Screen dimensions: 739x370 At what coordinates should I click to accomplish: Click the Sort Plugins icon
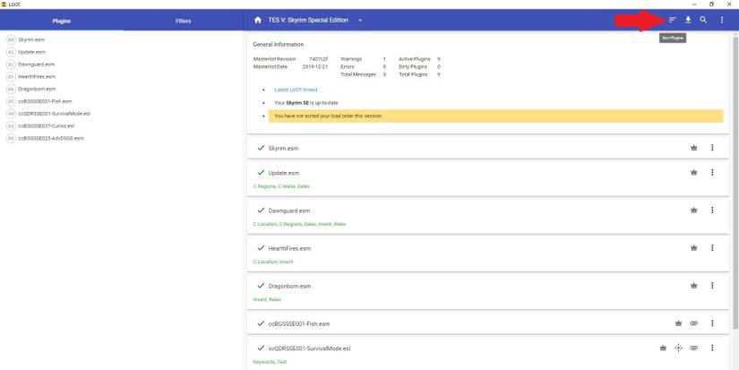click(672, 20)
